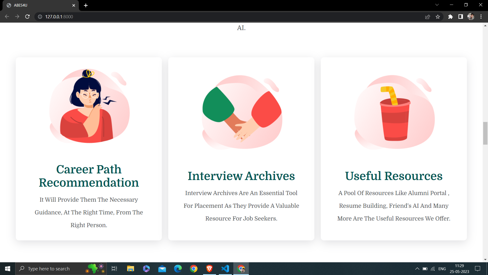Toggle the browser side panel icon
This screenshot has width=488, height=275.
(x=461, y=17)
